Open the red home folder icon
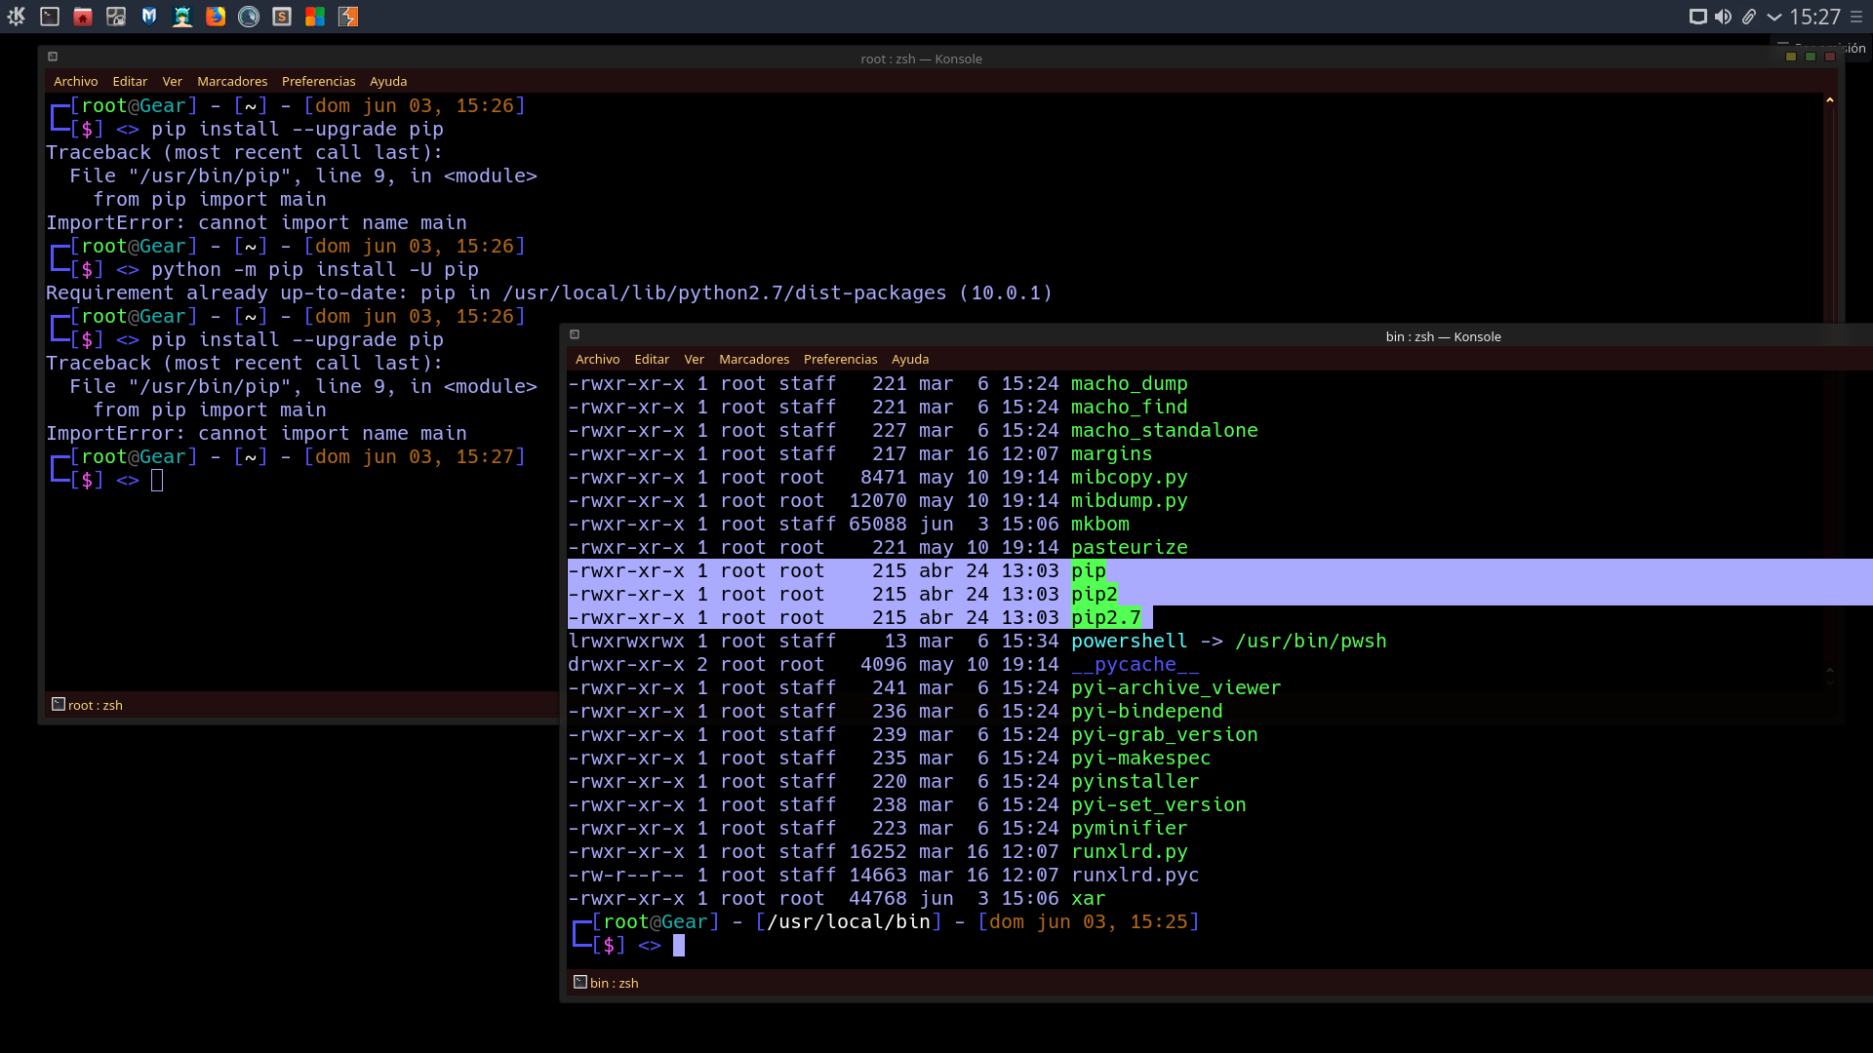The height and width of the screenshot is (1053, 1873). point(83,17)
